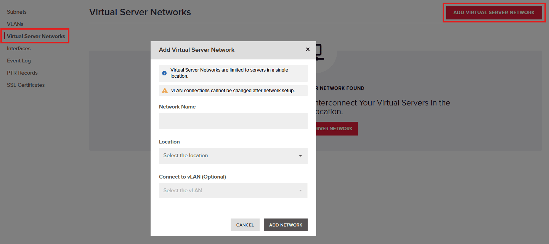Select Virtual Server Networks in the sidebar
Viewport: 549px width, 244px height.
click(x=35, y=36)
